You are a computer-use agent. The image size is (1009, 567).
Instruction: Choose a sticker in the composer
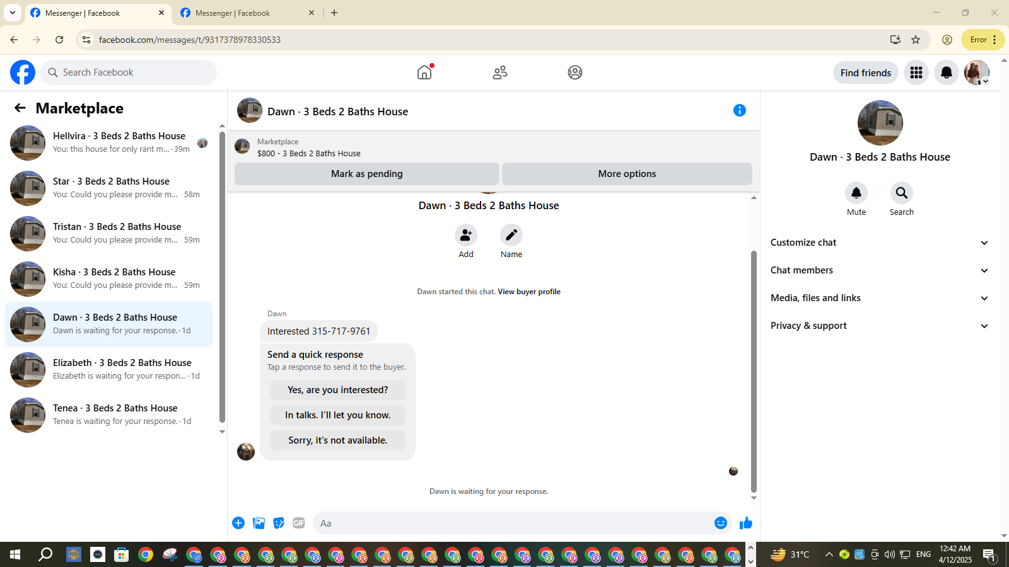click(x=279, y=523)
